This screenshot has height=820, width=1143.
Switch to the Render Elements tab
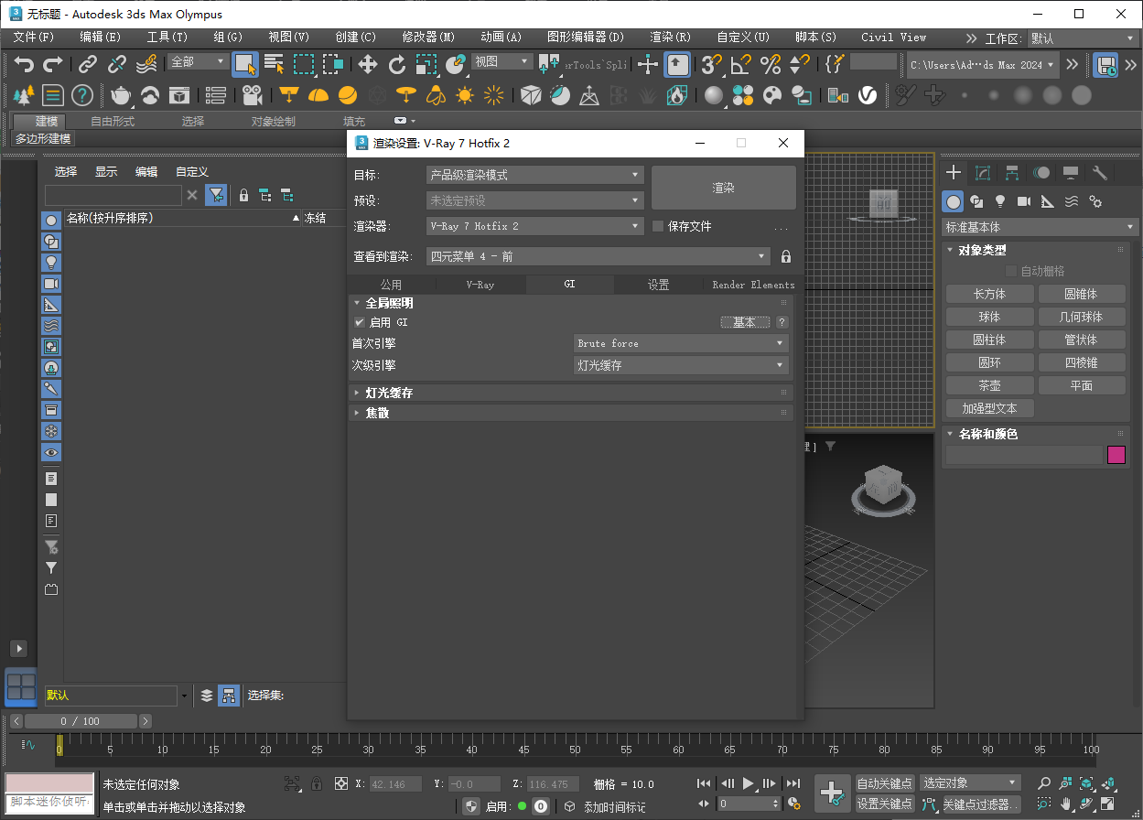coord(753,285)
